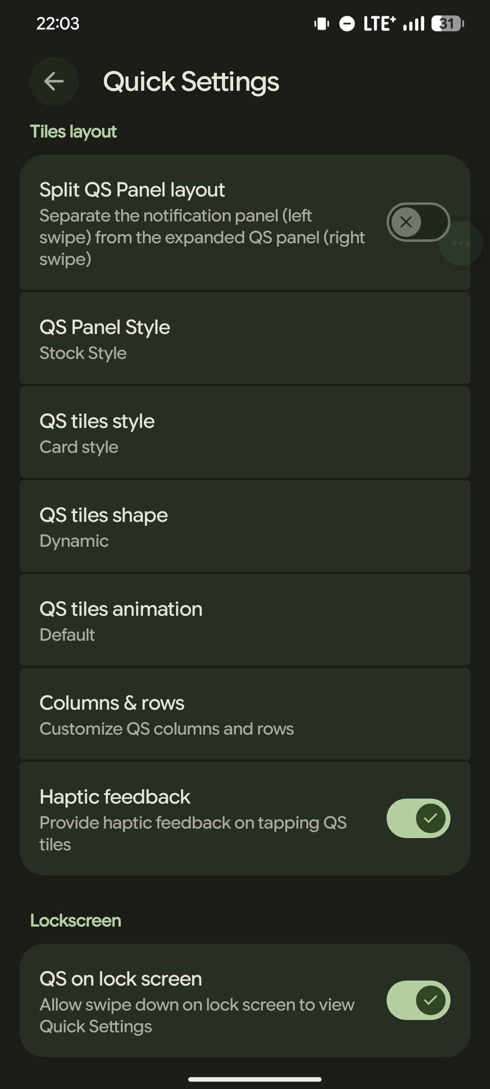Tap the Quick Settings page title
This screenshot has width=490, height=1089.
pos(191,82)
